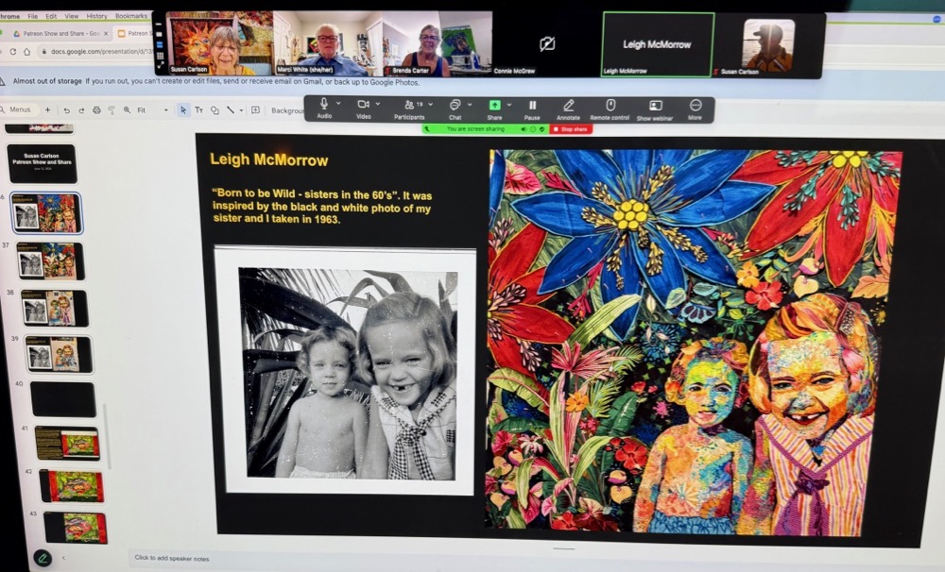Open the Zoom Annotate pencil tool
945x572 pixels.
pos(568,105)
